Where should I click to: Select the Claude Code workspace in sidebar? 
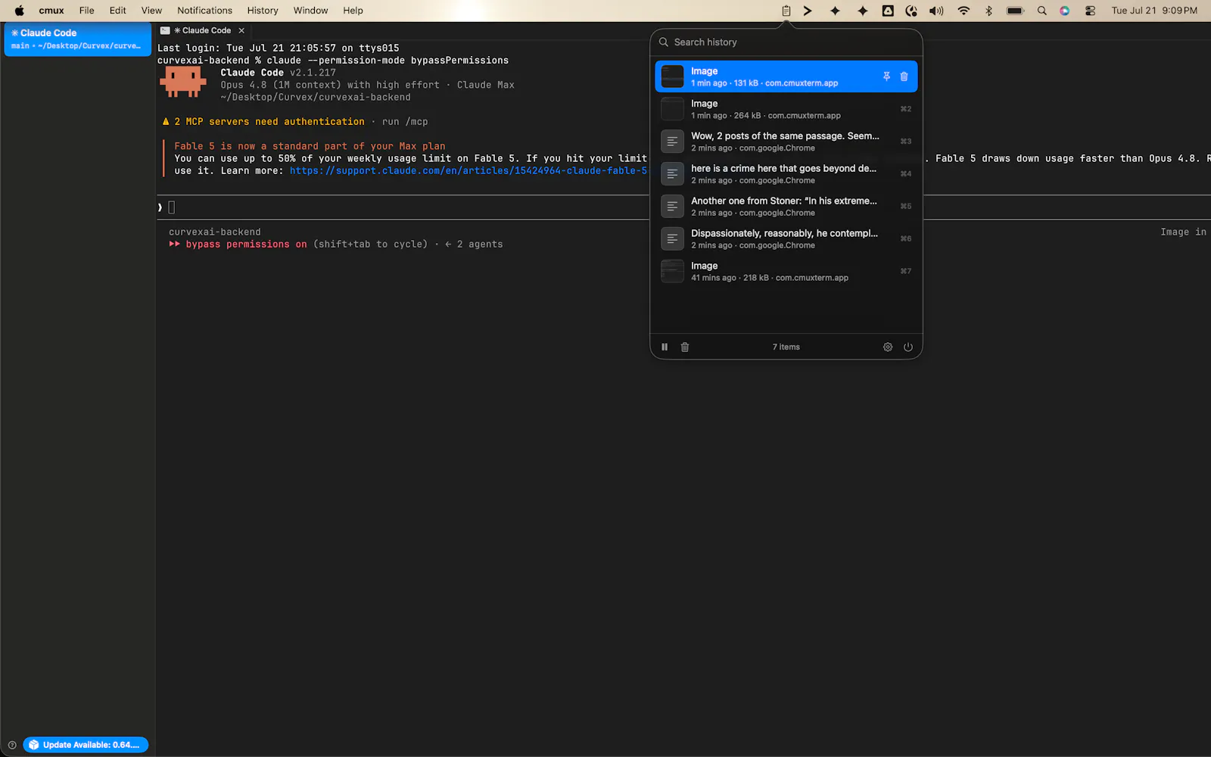coord(78,39)
